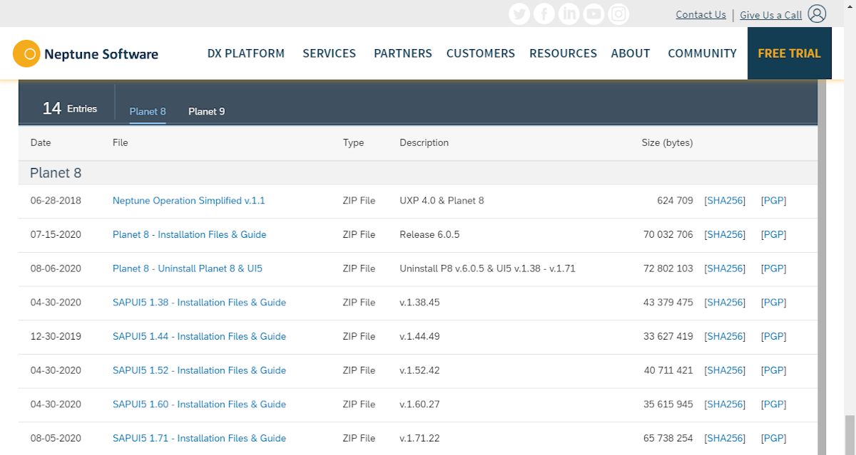Image resolution: width=856 pixels, height=455 pixels.
Task: Open Neptune Software's Twitter page
Action: coord(519,14)
